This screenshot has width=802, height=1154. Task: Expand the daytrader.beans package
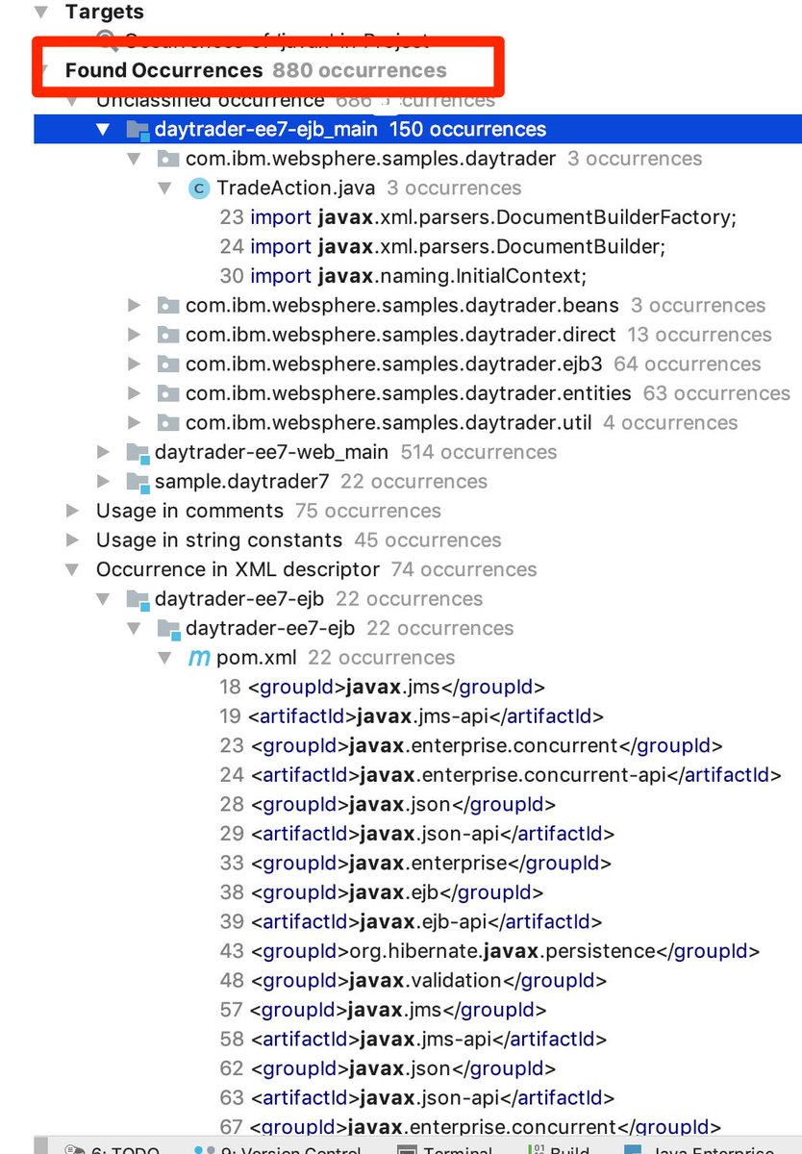pyautogui.click(x=135, y=306)
